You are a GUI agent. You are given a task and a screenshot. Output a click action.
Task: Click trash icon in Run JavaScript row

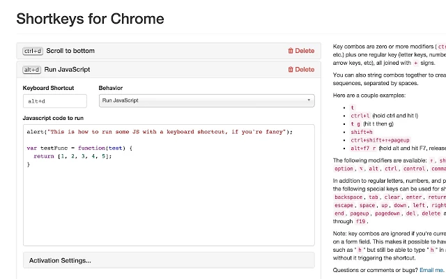click(291, 70)
